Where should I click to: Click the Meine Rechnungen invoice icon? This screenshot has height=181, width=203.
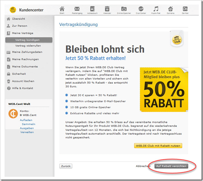coord(8,59)
